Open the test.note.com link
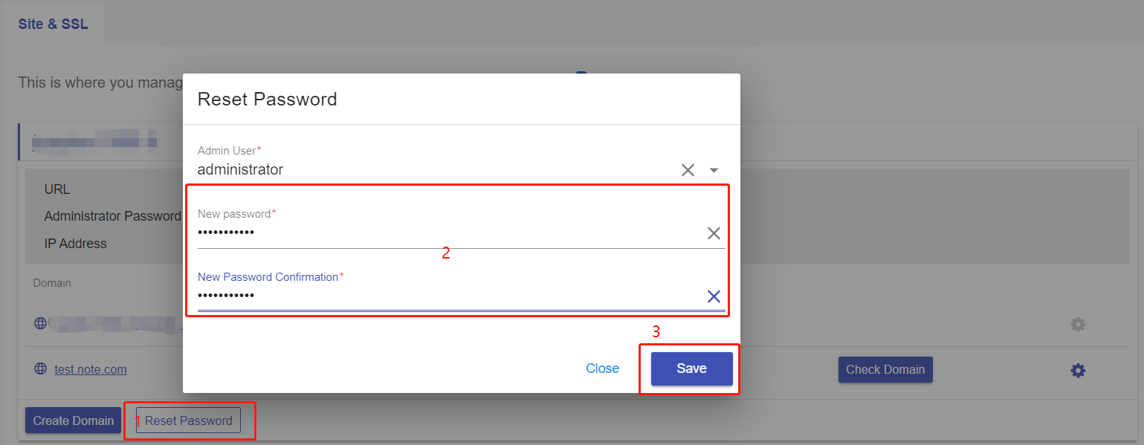Image resolution: width=1144 pixels, height=445 pixels. pos(91,369)
